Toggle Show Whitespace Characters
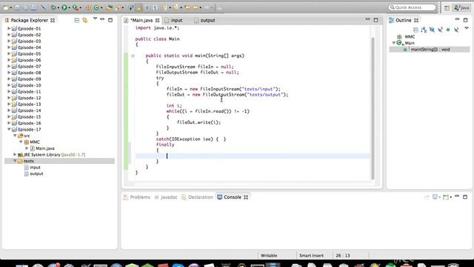Viewport: 474px width, 267px height. (x=155, y=8)
